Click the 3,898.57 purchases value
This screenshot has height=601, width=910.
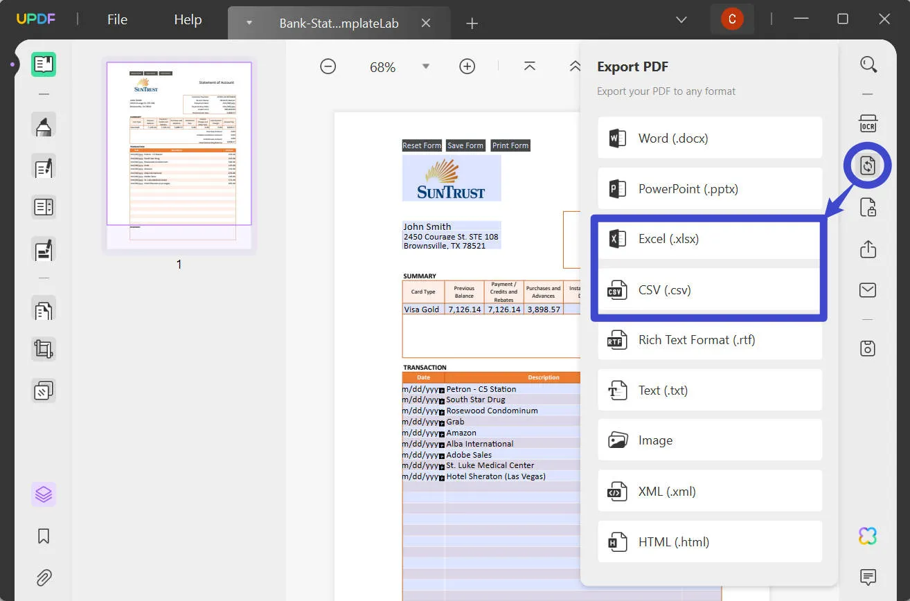click(x=544, y=310)
